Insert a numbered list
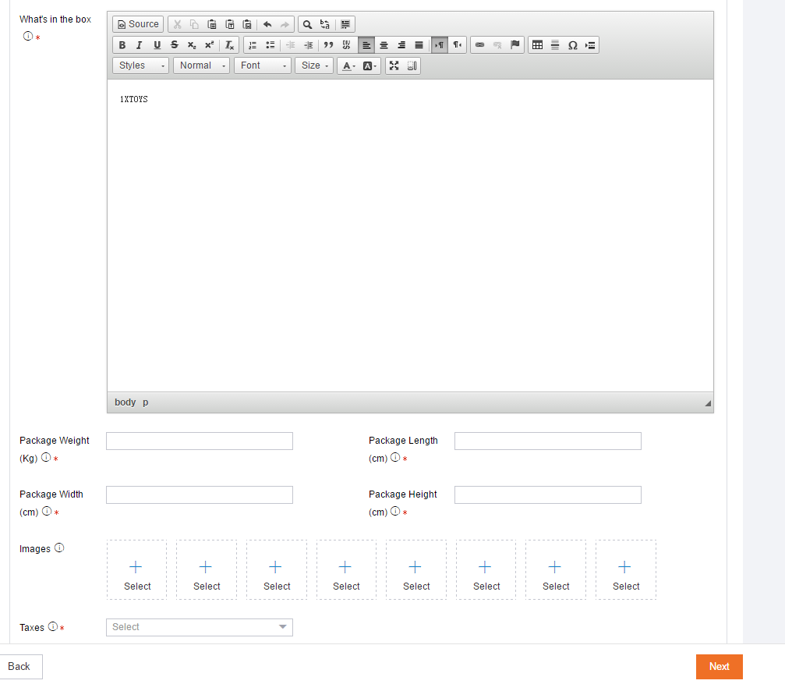The height and width of the screenshot is (684, 785). (x=253, y=45)
